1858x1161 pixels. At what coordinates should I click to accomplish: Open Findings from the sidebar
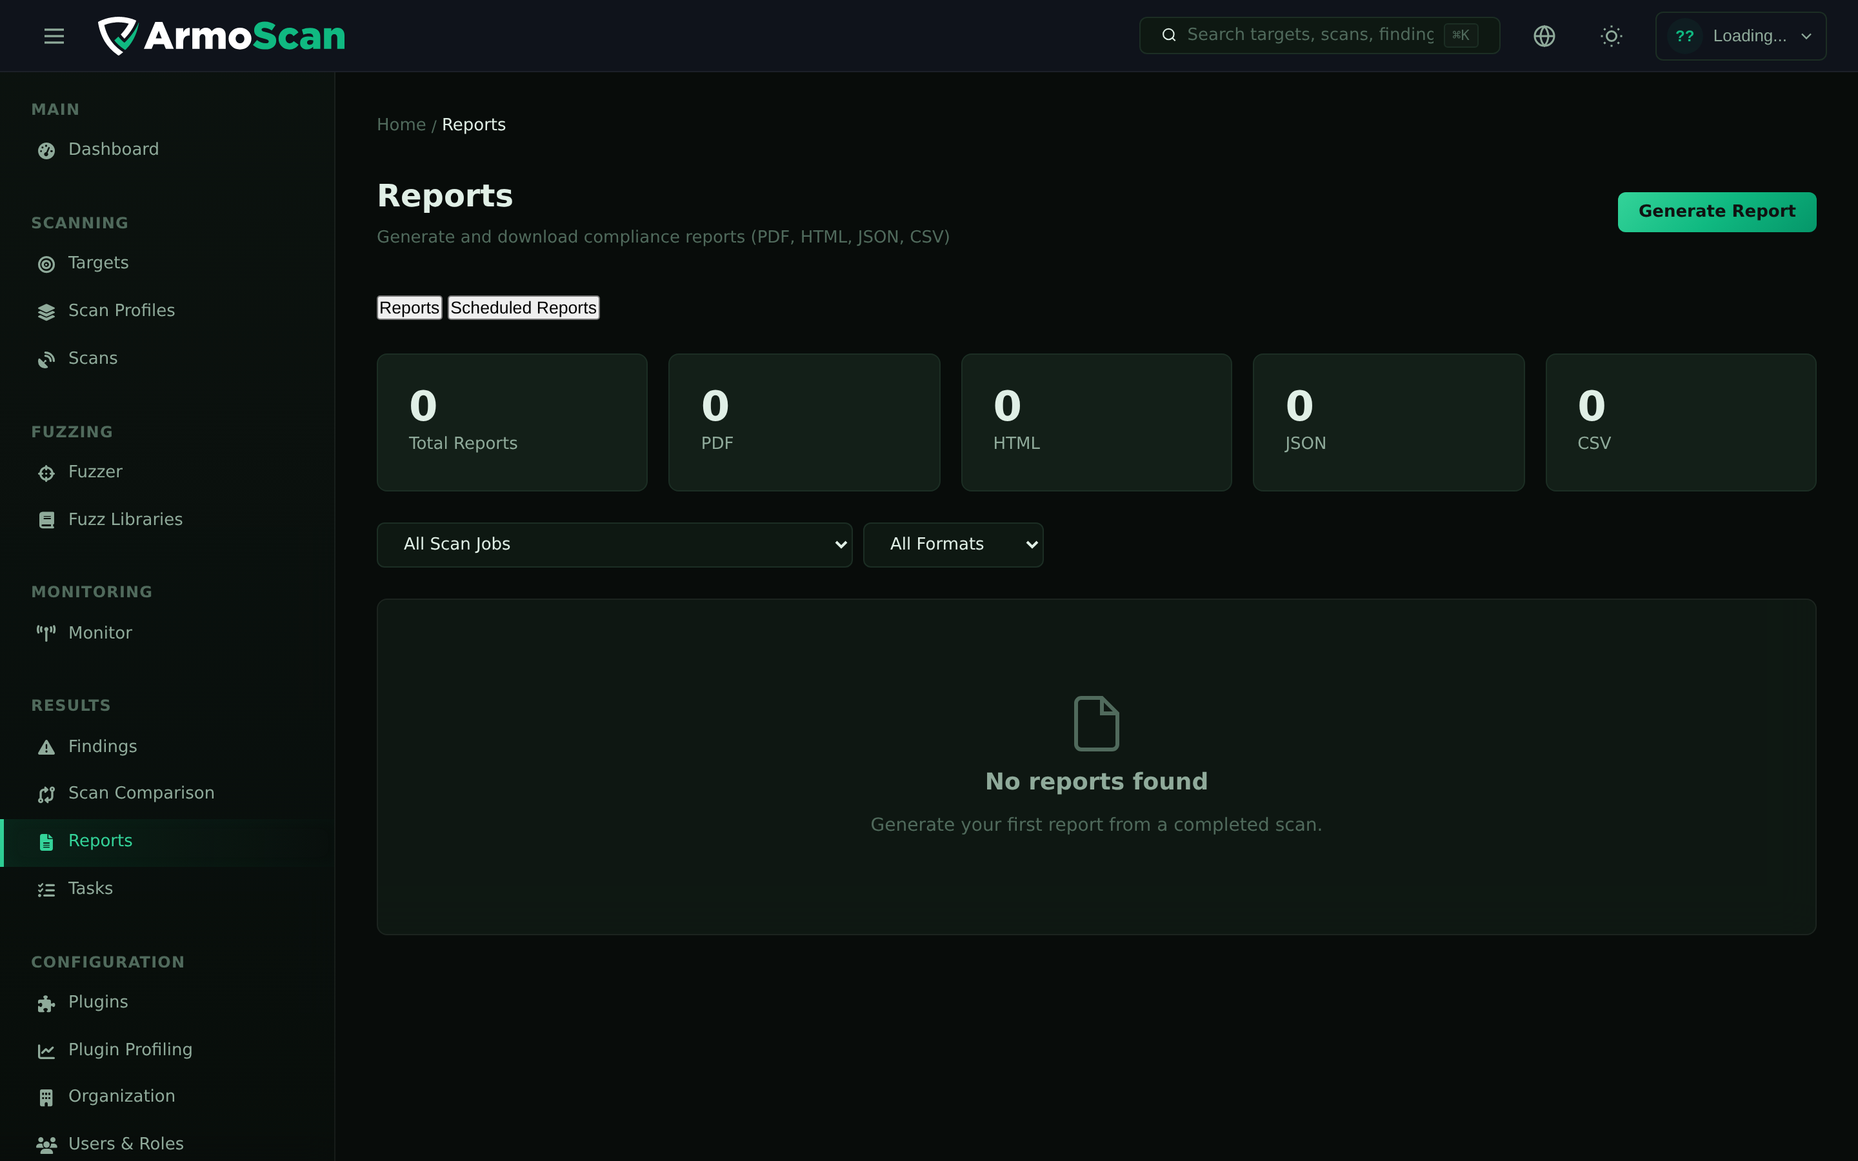click(x=167, y=746)
